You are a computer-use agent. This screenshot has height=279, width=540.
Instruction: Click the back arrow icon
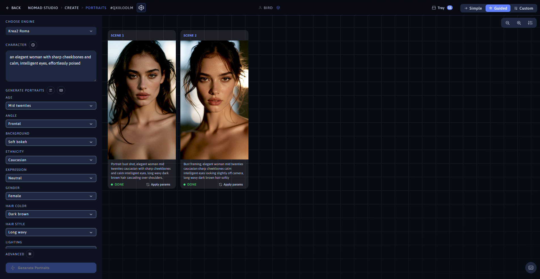[8, 8]
